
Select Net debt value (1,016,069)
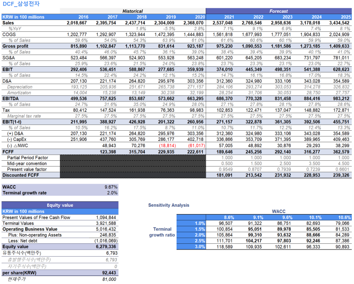pos(106,241)
